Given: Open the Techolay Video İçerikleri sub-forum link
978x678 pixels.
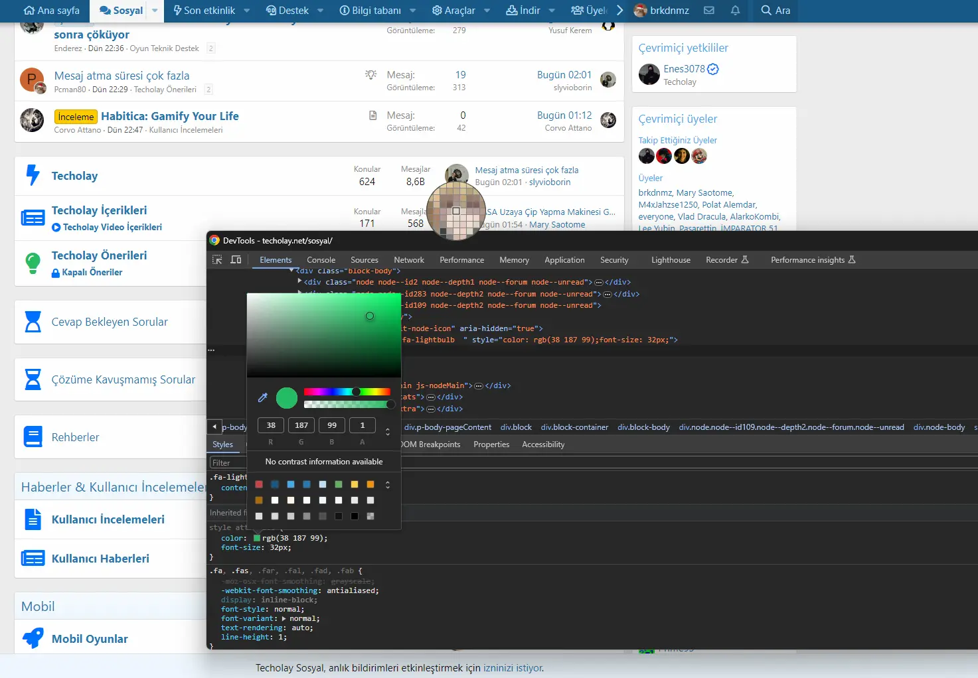Looking at the screenshot, I should [107, 227].
